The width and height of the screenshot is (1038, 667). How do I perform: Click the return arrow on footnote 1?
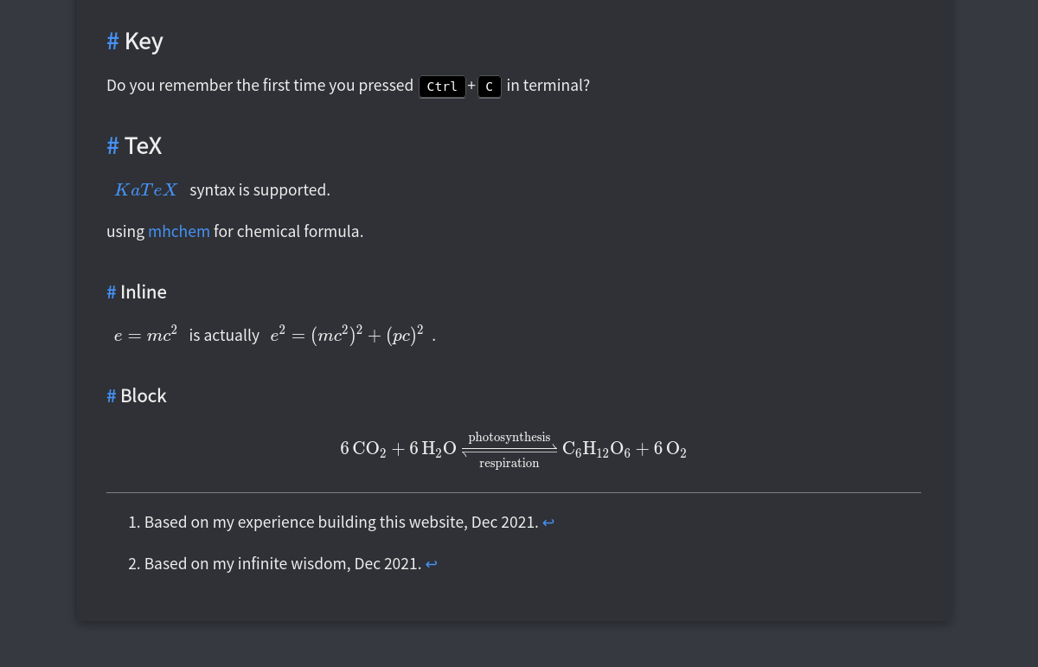[x=548, y=523]
